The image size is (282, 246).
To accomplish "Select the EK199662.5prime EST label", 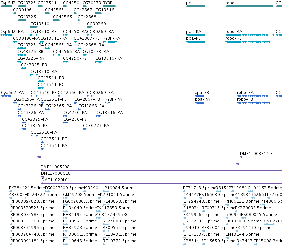I will [201, 214].
